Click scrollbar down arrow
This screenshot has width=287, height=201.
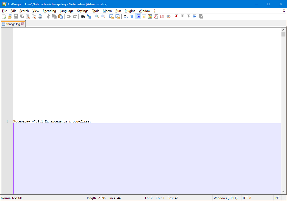coord(283,191)
